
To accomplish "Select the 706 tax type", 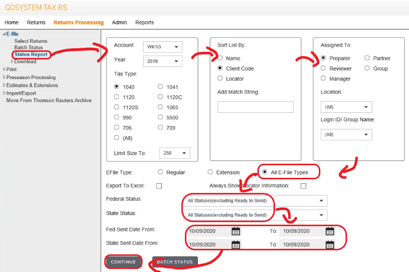I will click(x=116, y=127).
